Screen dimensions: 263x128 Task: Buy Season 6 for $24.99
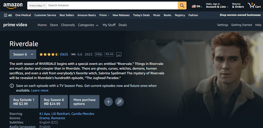[x=54, y=102]
